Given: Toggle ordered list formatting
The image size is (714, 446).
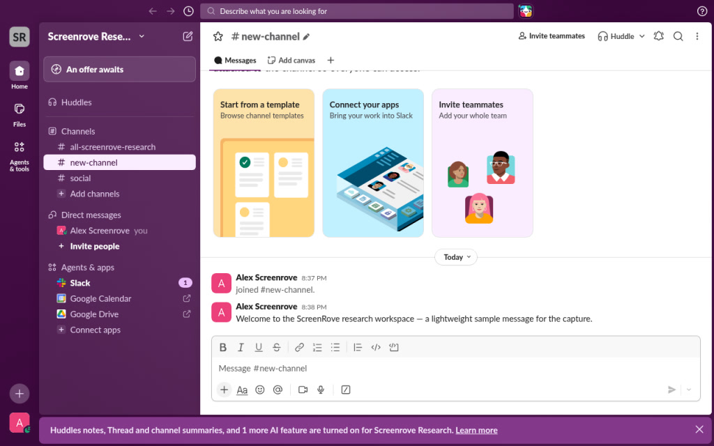Looking at the screenshot, I should coord(317,347).
